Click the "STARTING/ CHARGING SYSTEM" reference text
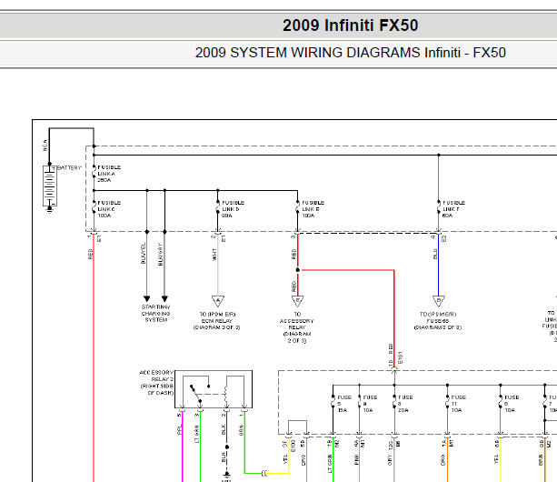The width and height of the screenshot is (557, 482). coord(155,314)
